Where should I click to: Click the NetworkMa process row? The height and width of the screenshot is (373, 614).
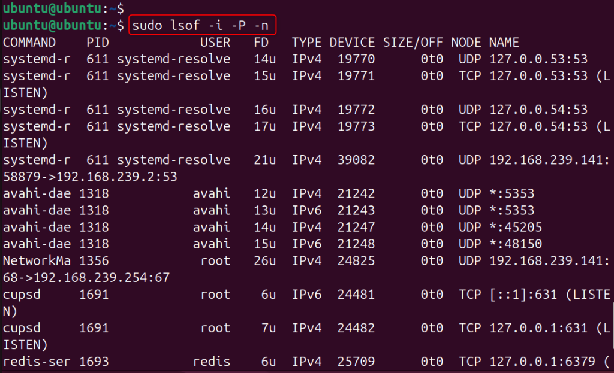pos(33,260)
